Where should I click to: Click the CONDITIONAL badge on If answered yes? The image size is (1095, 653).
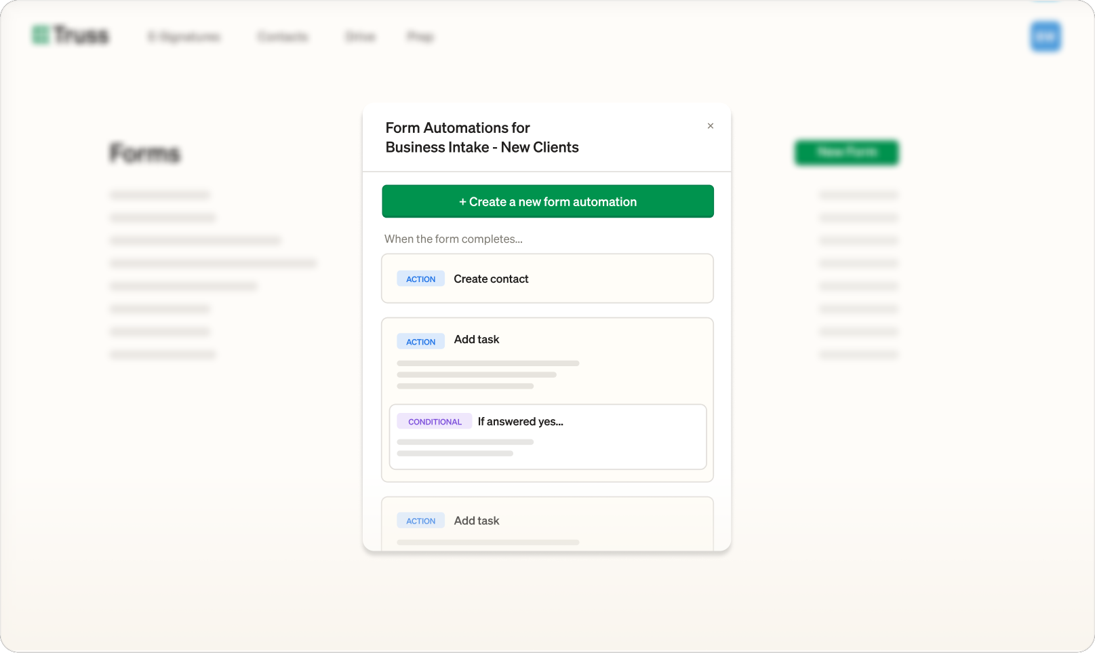pyautogui.click(x=434, y=421)
